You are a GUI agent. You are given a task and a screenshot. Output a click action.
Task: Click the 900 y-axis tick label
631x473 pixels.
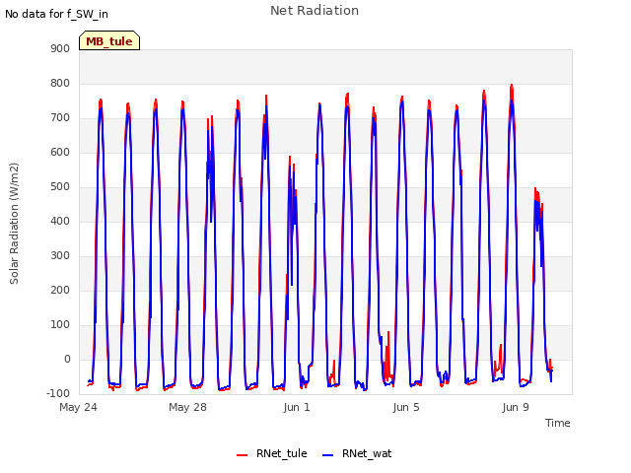[x=60, y=48]
